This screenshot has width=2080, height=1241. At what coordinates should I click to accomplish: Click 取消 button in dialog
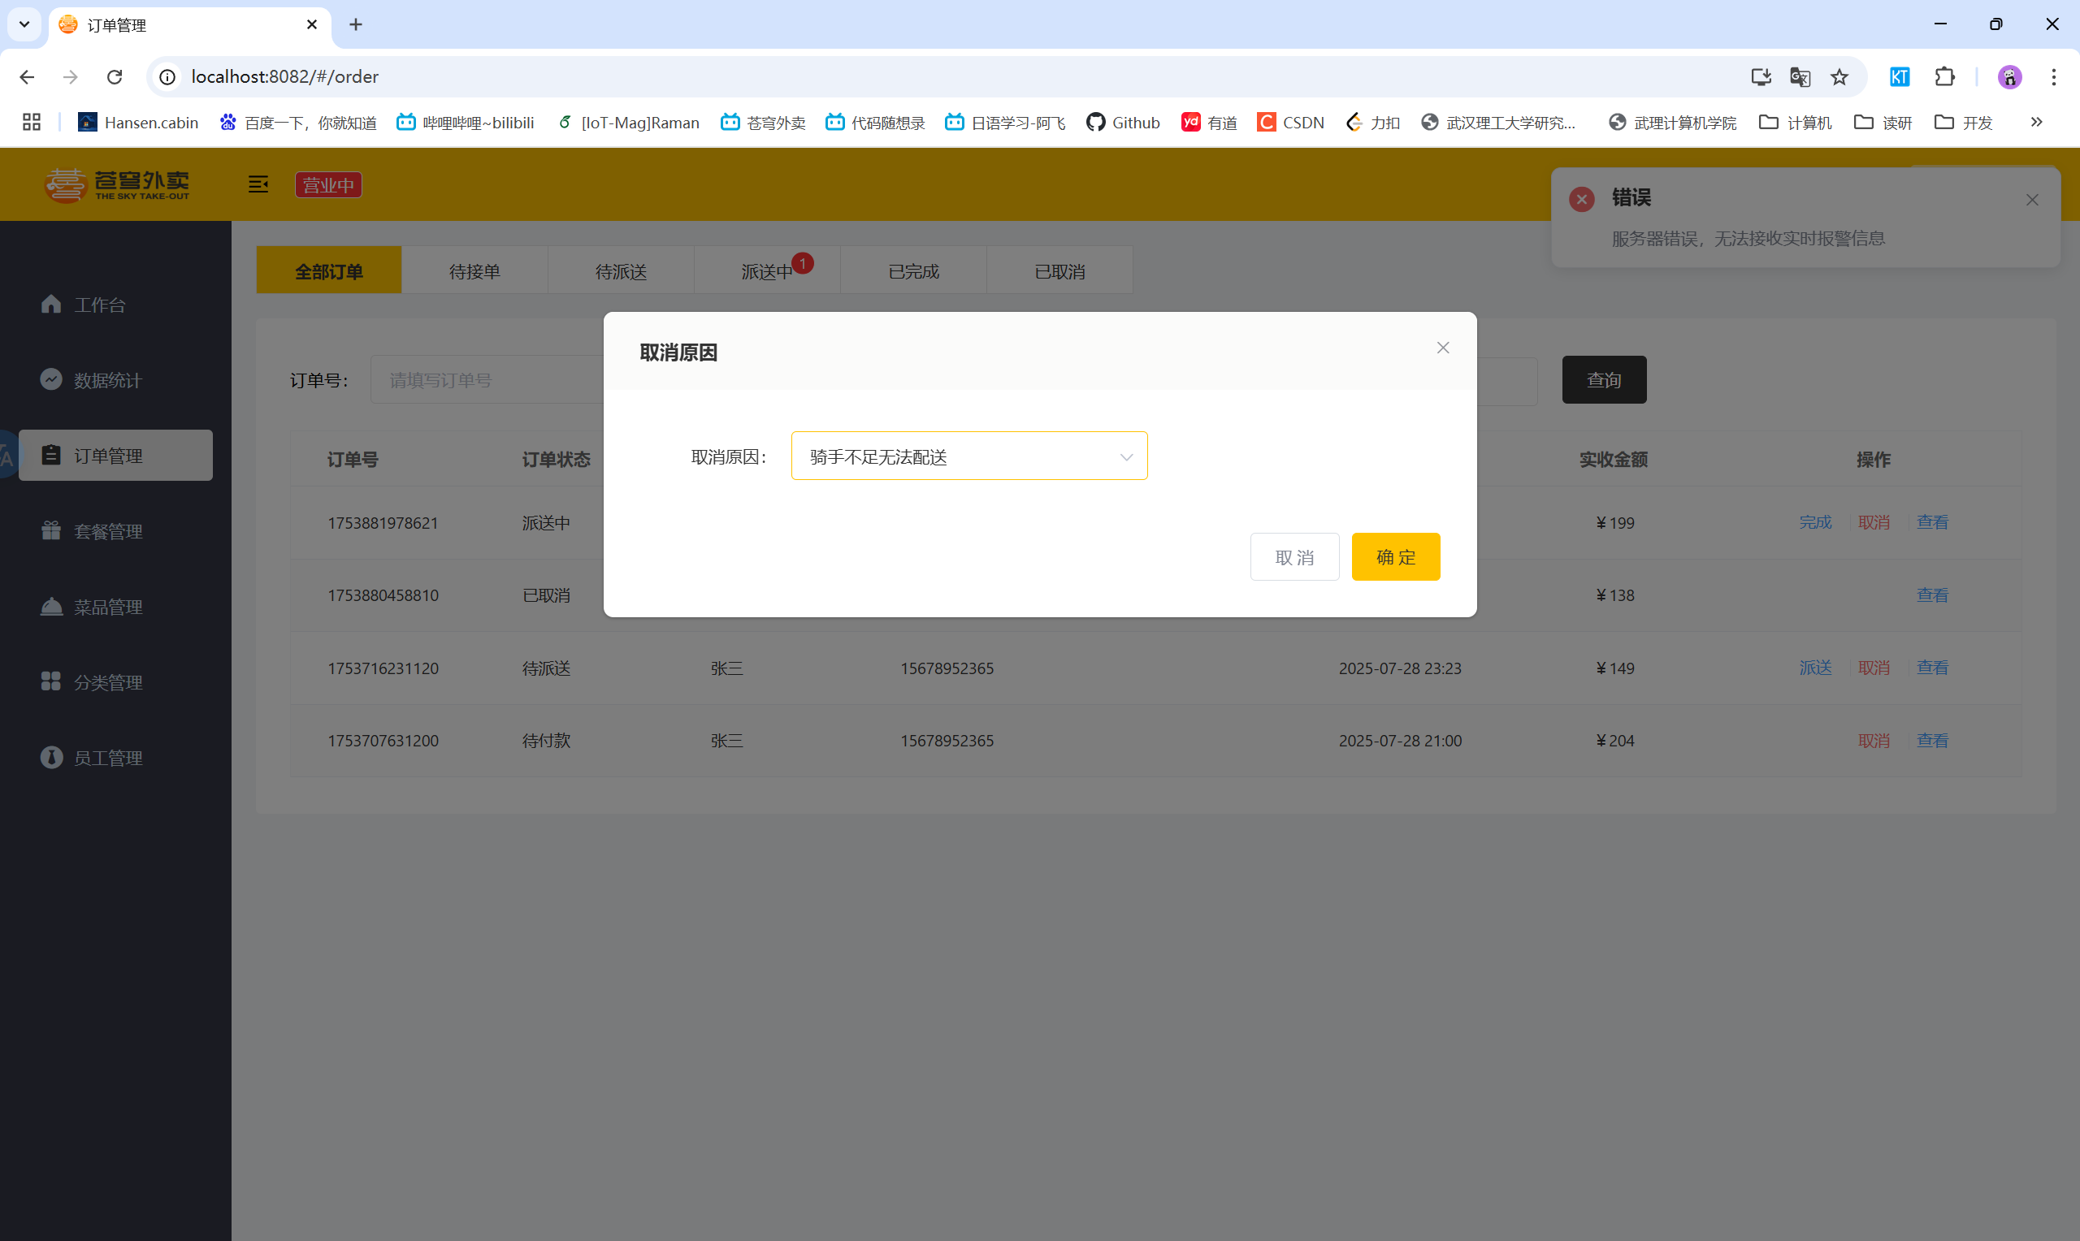(1293, 557)
